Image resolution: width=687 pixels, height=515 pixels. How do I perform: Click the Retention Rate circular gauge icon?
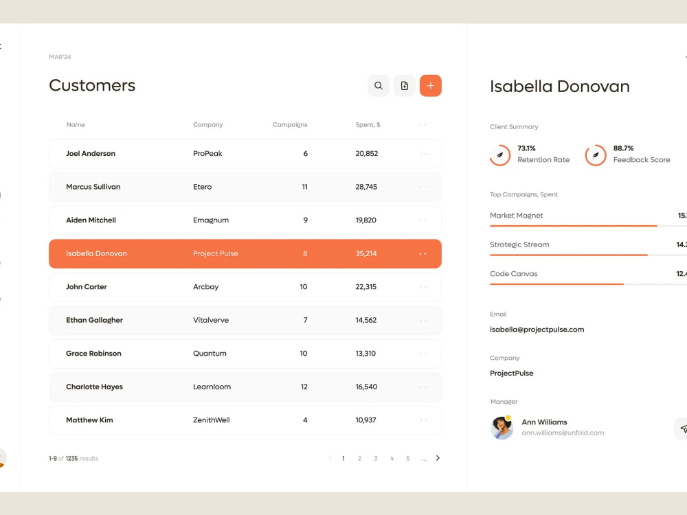coord(500,155)
